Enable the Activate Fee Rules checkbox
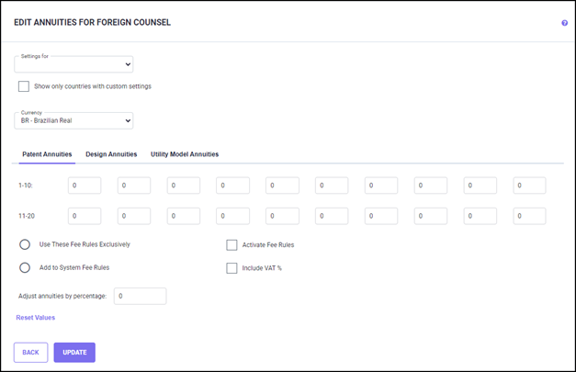 [x=232, y=245]
